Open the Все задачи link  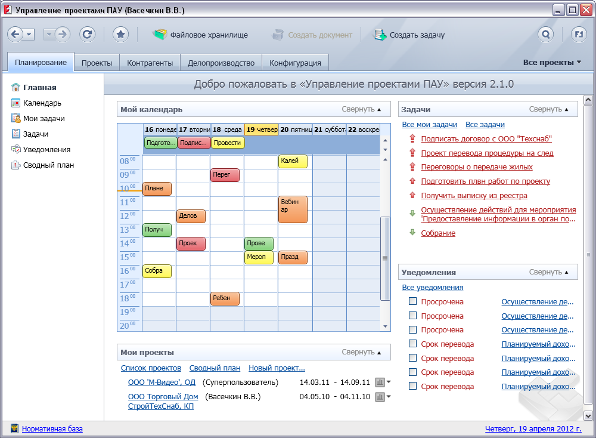(485, 125)
